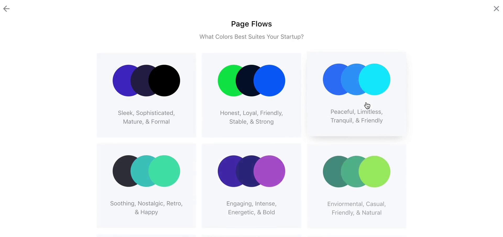Click the teal circle in Soothing palette
503x237 pixels.
[x=139, y=171]
